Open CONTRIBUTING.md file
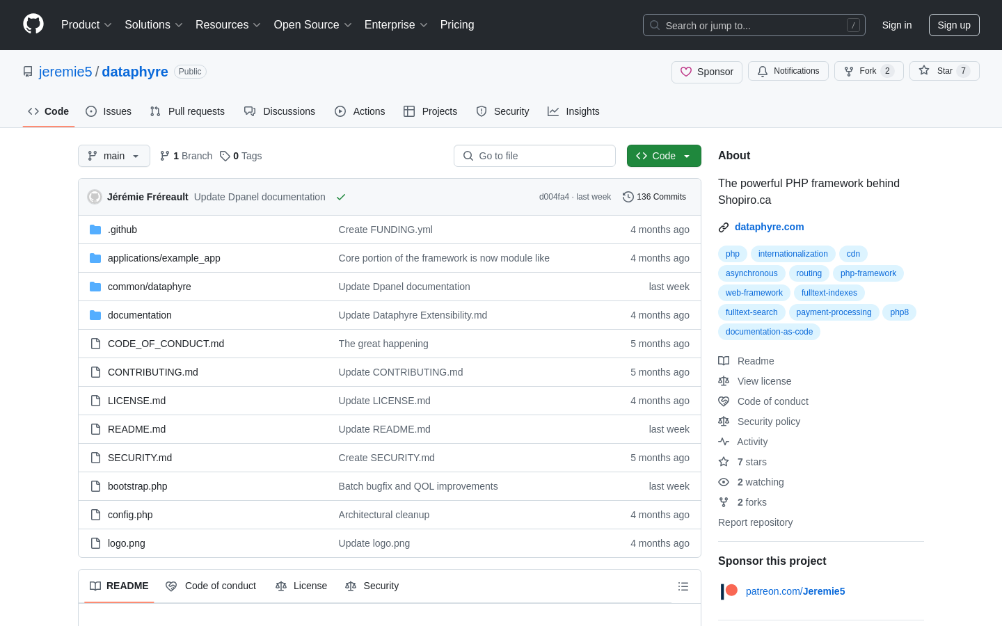 pyautogui.click(x=153, y=372)
